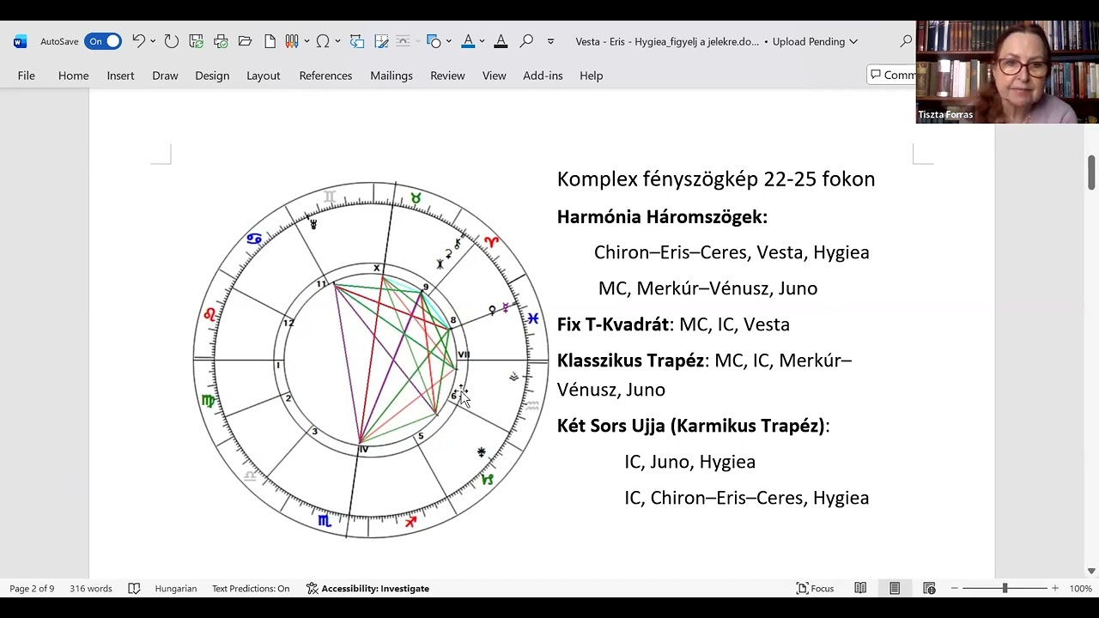Click the 316 words count
The height and width of the screenshot is (618, 1099).
coord(91,589)
